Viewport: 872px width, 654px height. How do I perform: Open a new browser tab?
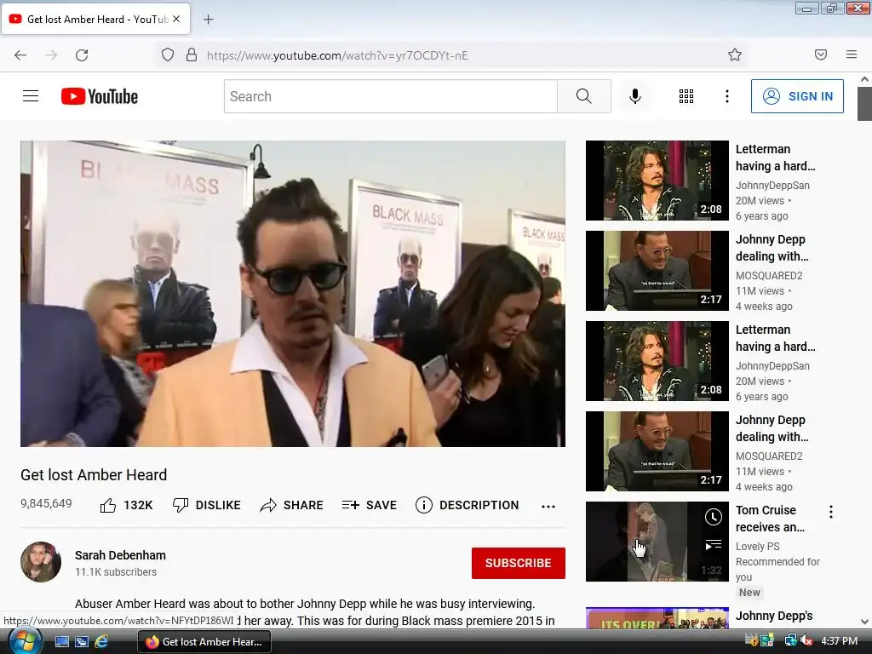pos(208,20)
